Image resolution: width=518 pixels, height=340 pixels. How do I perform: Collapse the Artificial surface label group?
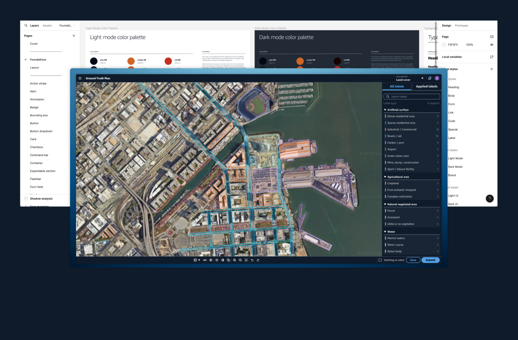point(385,110)
